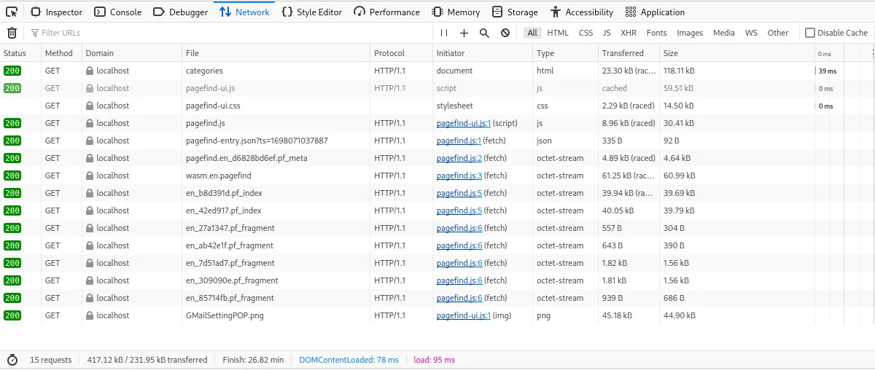Toggle the Images filter button
The image size is (875, 370).
pos(689,33)
